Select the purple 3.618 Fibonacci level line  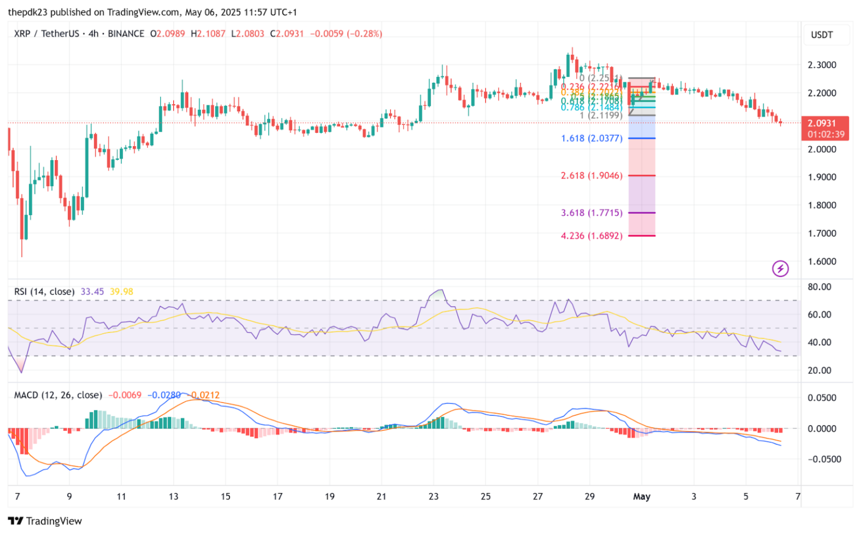pyautogui.click(x=642, y=213)
